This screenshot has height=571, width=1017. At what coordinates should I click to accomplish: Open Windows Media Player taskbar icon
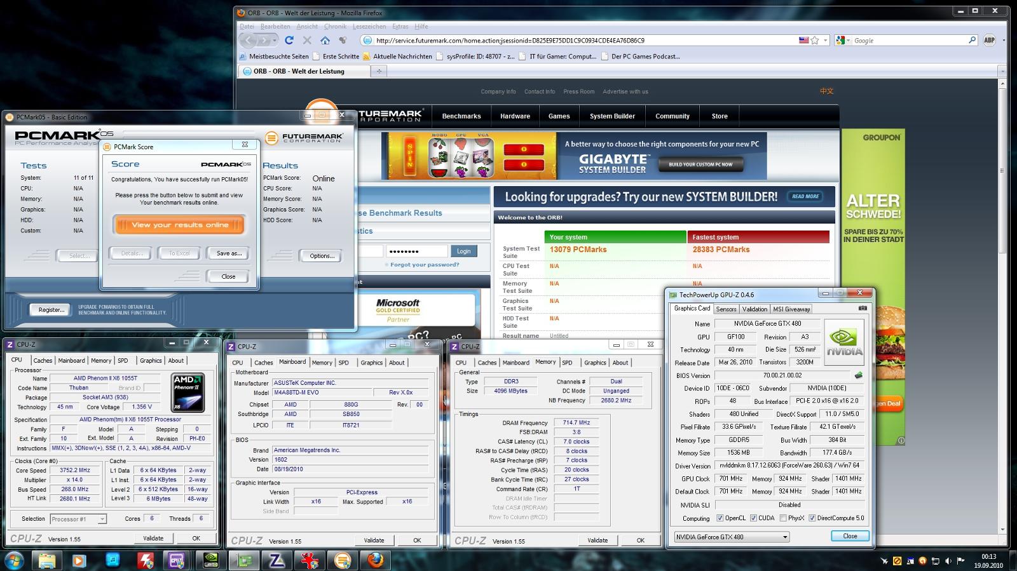[x=79, y=560]
